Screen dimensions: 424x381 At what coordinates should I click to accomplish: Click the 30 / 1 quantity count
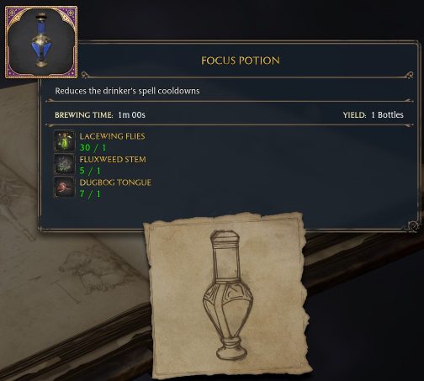(x=93, y=147)
